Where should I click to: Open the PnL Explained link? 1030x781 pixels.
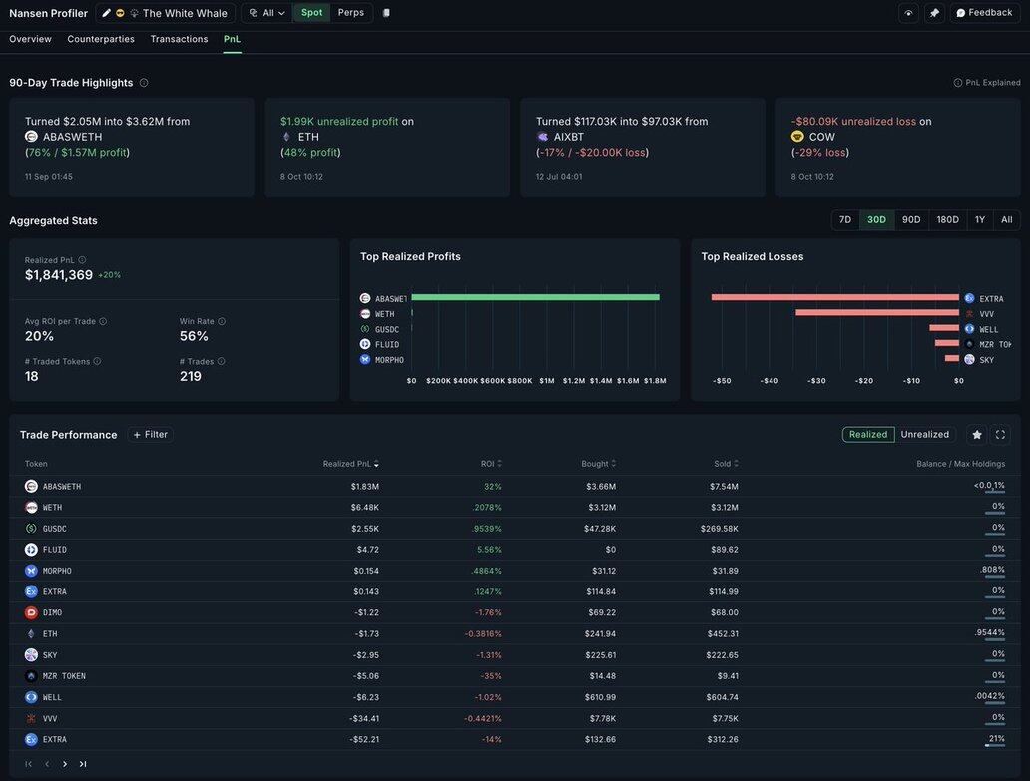tap(986, 83)
